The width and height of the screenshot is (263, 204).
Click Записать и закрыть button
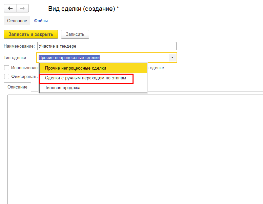click(x=31, y=34)
